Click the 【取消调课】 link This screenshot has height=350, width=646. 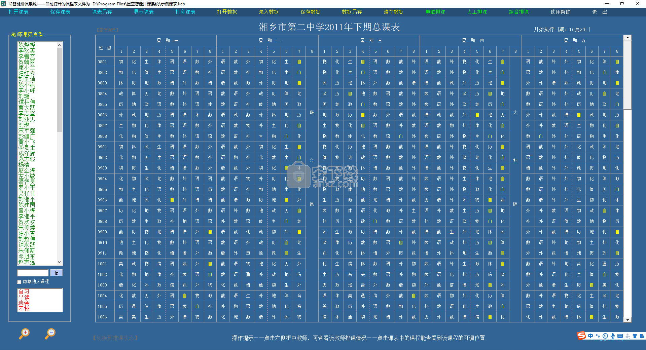(x=108, y=30)
